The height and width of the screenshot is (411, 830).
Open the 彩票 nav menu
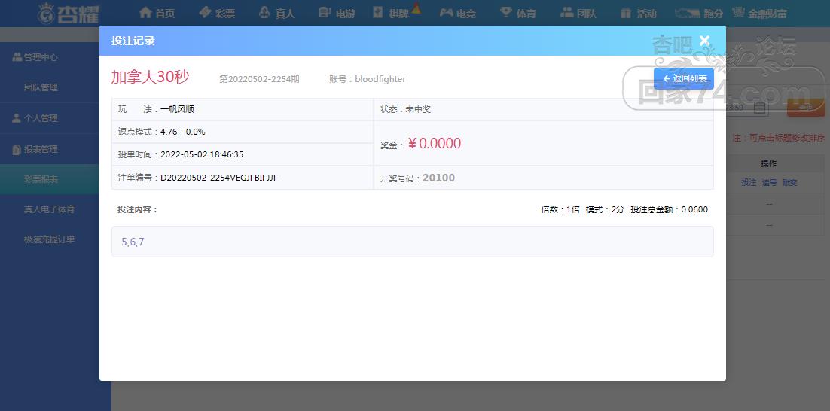point(217,13)
